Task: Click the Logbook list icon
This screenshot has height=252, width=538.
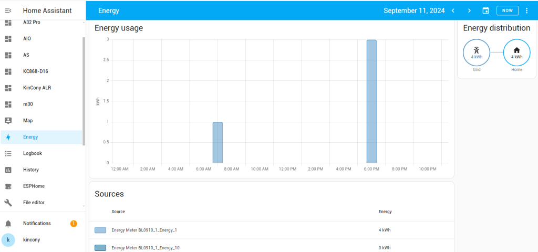Action: [x=8, y=153]
